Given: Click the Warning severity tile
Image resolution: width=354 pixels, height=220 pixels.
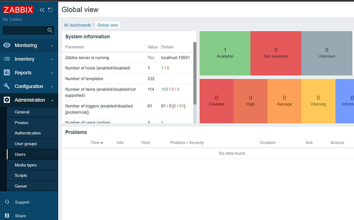Looking at the screenshot, I should (318, 101).
